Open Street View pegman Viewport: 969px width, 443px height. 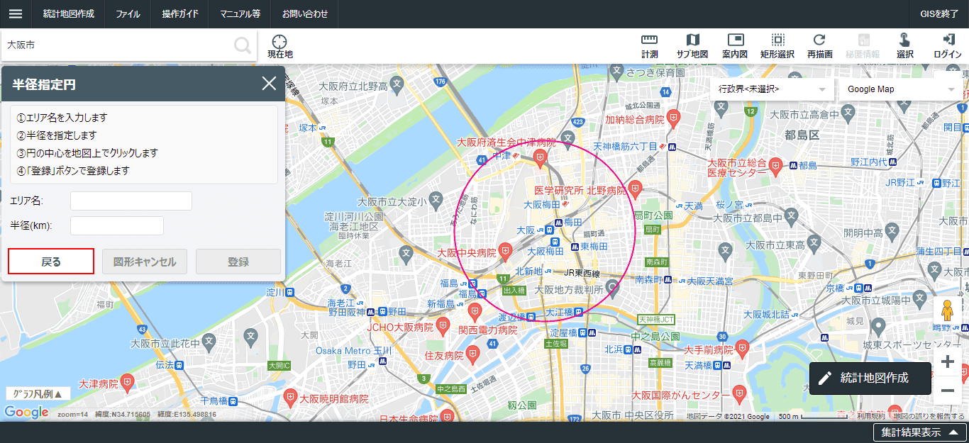pos(946,310)
